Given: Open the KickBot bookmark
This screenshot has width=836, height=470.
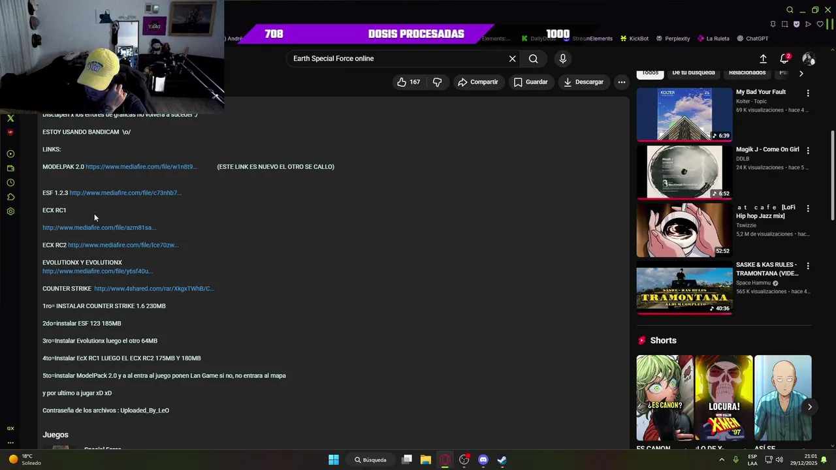Looking at the screenshot, I should point(634,39).
